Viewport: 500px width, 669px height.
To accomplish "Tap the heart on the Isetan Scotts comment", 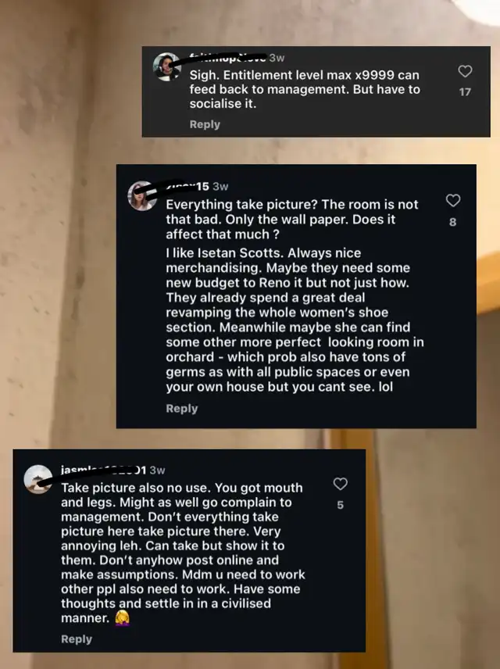I will pos(452,201).
